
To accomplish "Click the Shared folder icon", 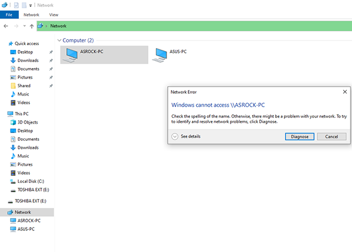I will pyautogui.click(x=13, y=86).
